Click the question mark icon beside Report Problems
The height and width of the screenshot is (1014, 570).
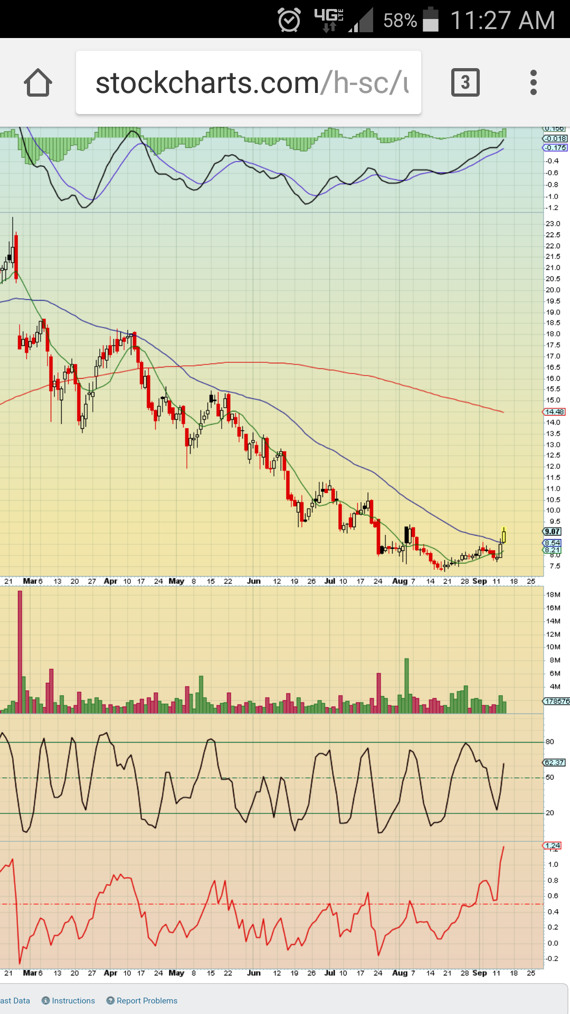pos(110,1001)
